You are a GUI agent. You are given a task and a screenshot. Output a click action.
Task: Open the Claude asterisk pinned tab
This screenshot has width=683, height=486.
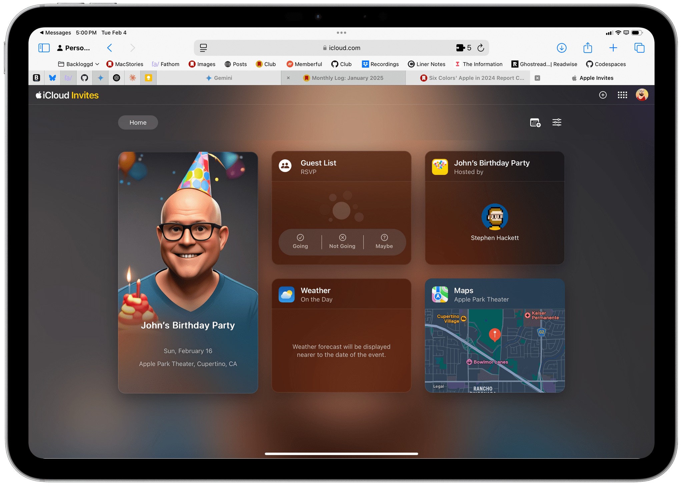tap(132, 78)
